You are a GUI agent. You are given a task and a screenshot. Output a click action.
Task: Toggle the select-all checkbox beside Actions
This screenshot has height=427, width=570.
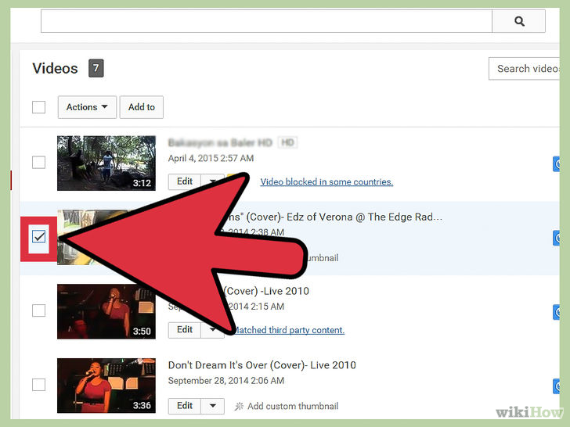tap(38, 107)
